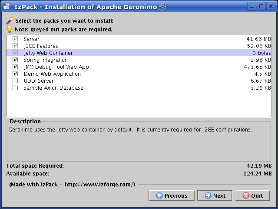The width and height of the screenshot is (278, 209).
Task: Uncheck the Spring Integration pack
Action: click(15, 60)
